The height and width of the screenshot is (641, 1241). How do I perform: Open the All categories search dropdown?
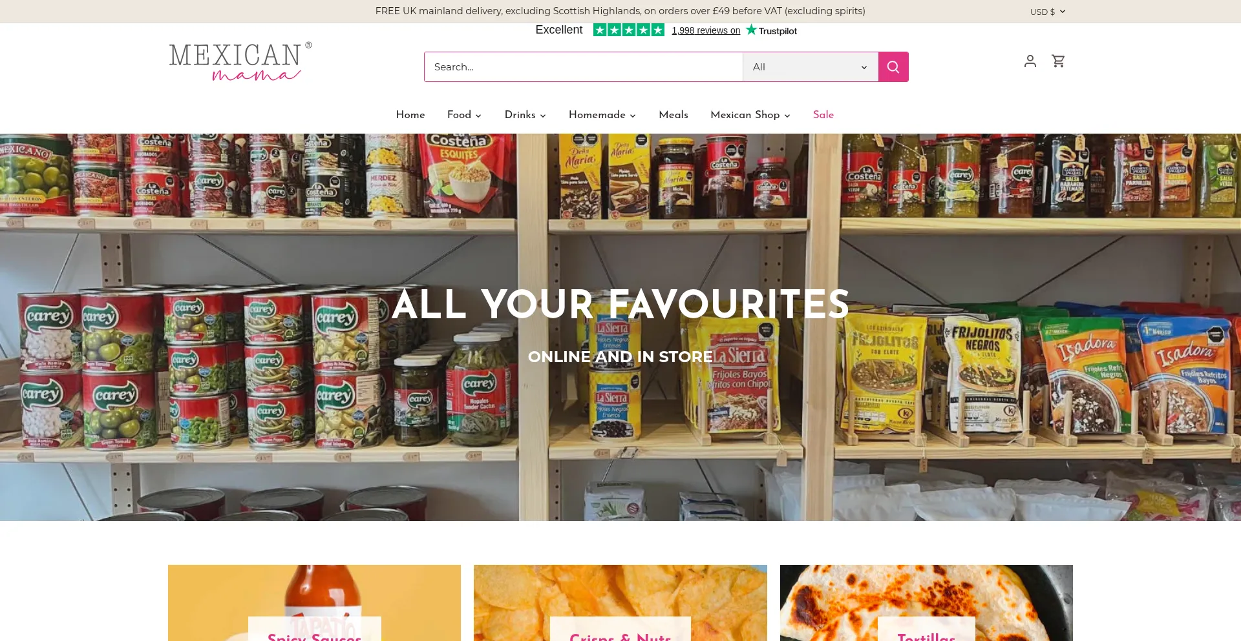pos(811,67)
